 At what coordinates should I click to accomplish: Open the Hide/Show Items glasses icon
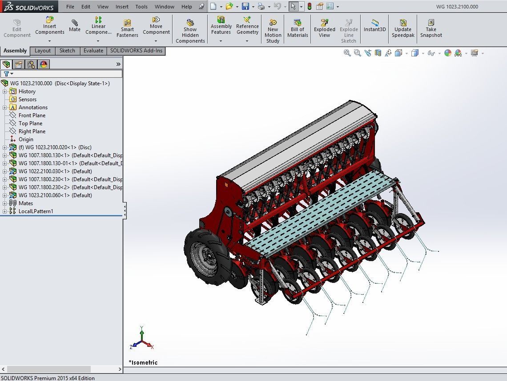431,53
